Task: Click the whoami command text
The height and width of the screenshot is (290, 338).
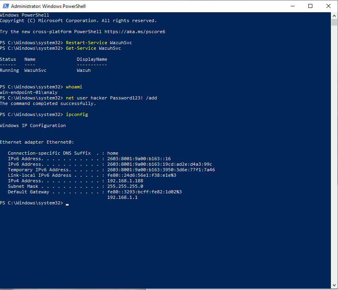Action: click(x=74, y=87)
